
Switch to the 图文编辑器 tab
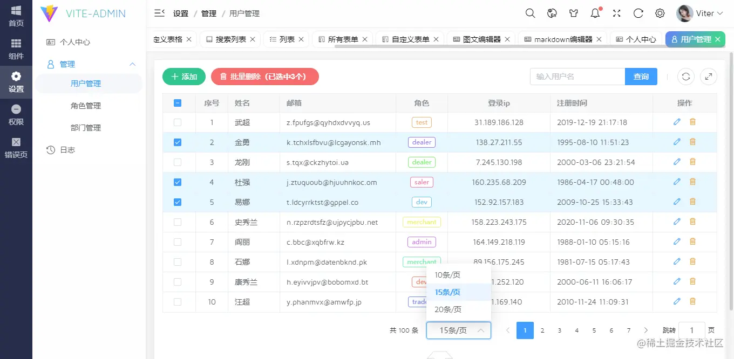(481, 39)
